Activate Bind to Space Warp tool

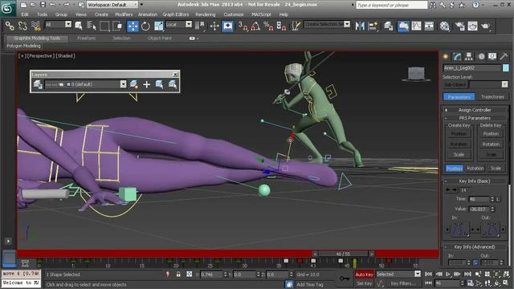pyautogui.click(x=35, y=26)
